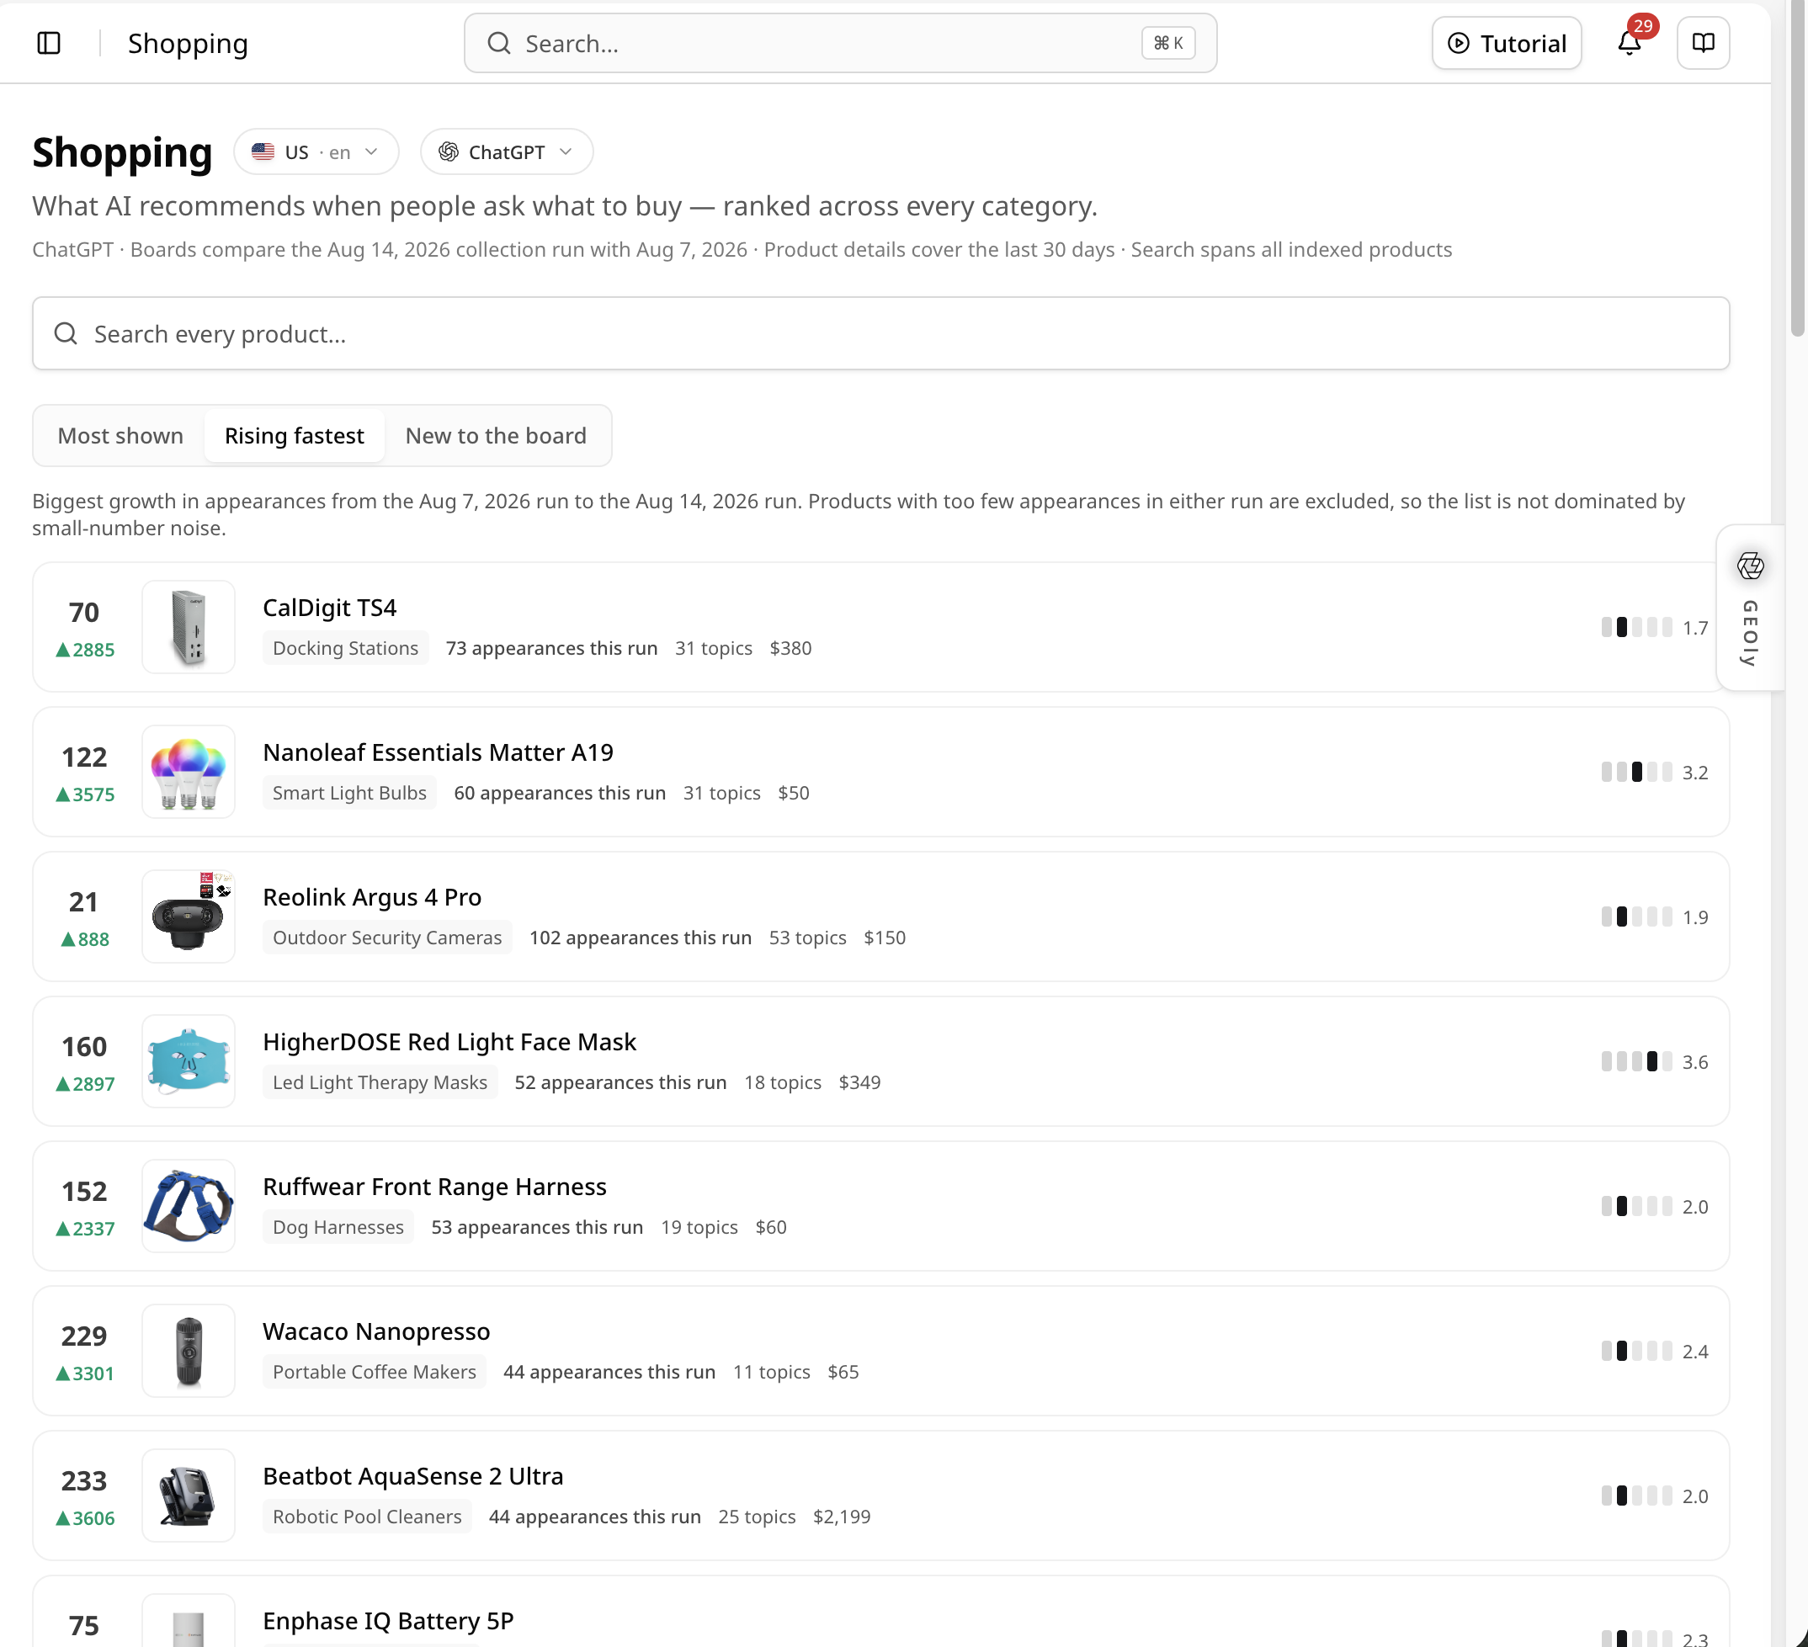Open the Beatbot AquaSense thumbnail
Image resolution: width=1808 pixels, height=1647 pixels.
click(x=189, y=1496)
